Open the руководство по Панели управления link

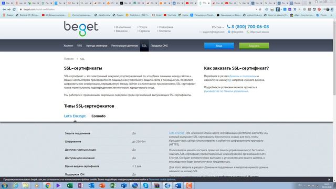[226, 91]
